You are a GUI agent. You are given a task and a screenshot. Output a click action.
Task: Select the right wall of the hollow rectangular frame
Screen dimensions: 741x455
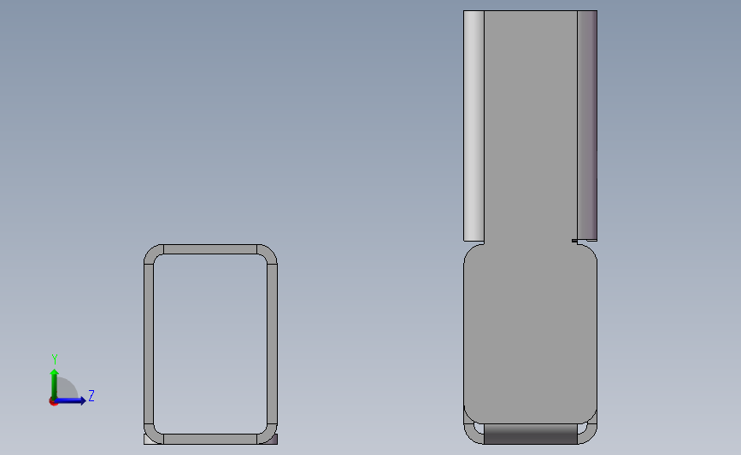click(272, 344)
